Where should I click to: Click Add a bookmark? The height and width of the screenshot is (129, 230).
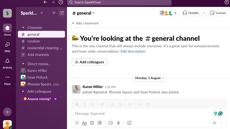pos(85,23)
